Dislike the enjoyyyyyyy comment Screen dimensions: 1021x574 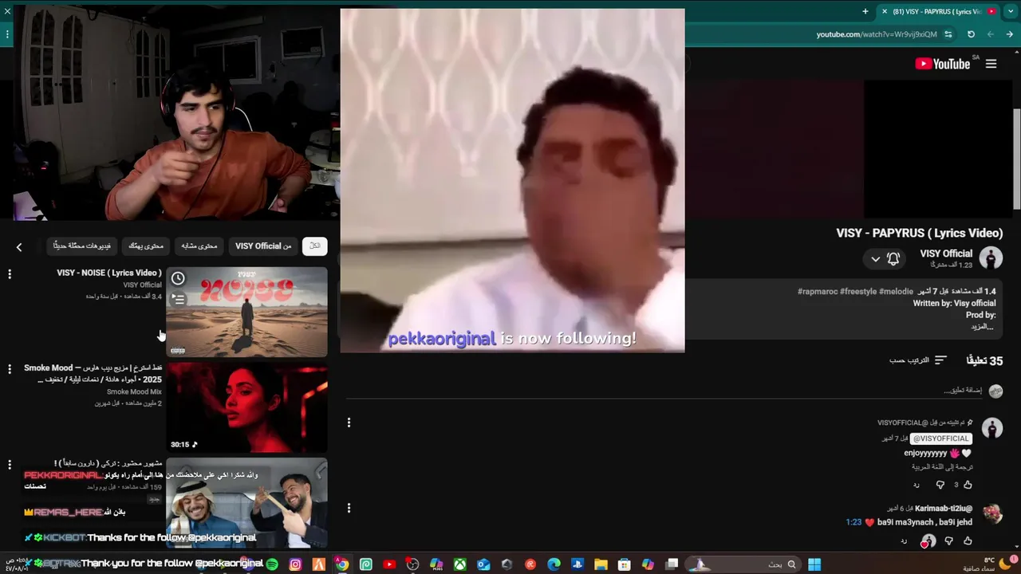(x=940, y=485)
